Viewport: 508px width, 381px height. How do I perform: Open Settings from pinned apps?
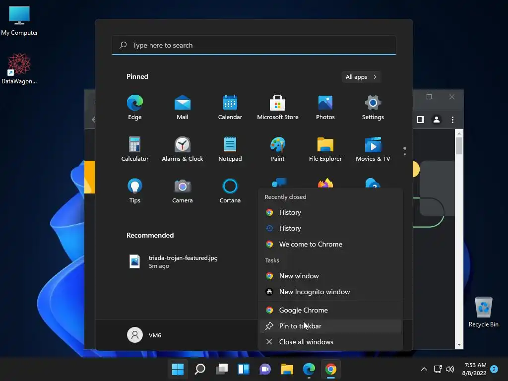point(373,108)
